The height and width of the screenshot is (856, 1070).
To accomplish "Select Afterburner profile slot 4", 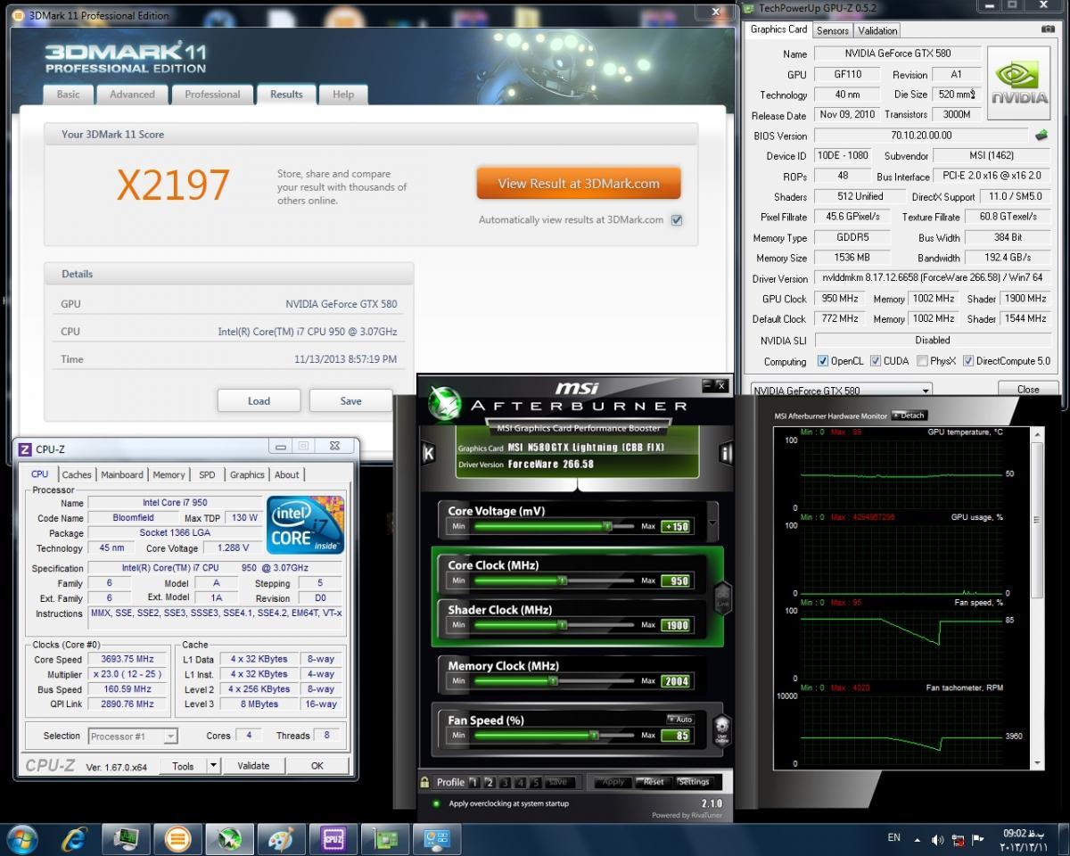I will click(521, 782).
